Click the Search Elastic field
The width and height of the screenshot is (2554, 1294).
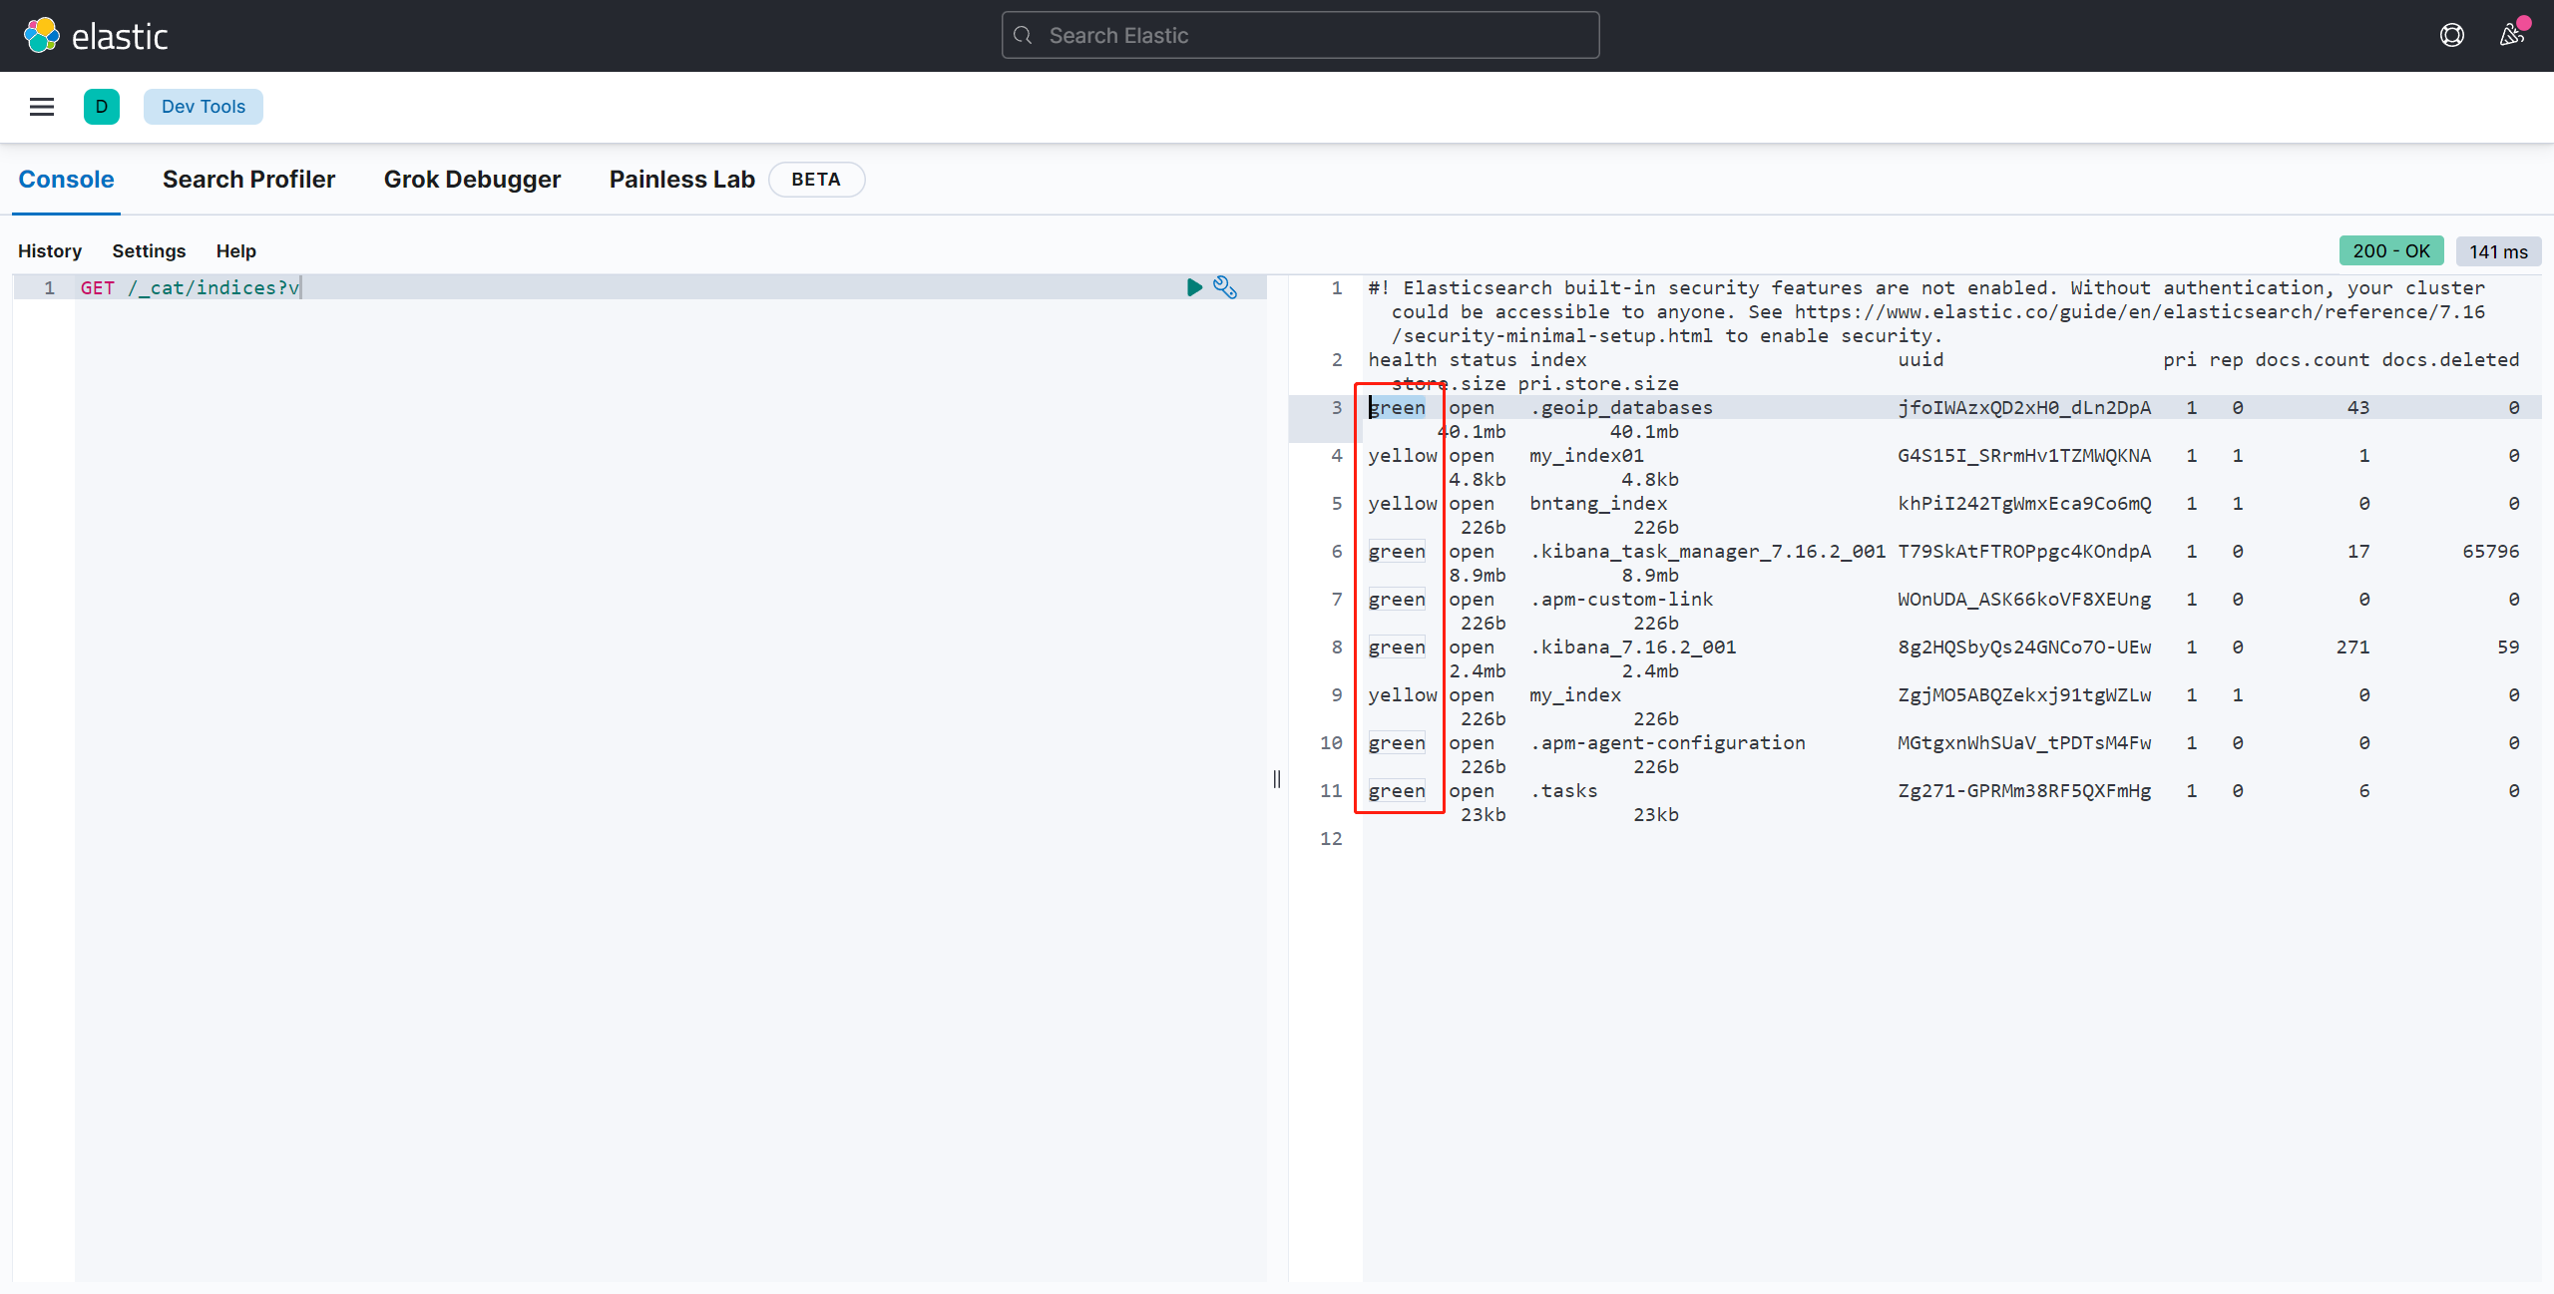point(1300,36)
